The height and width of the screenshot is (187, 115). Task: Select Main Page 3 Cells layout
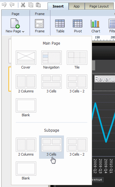tap(51, 84)
